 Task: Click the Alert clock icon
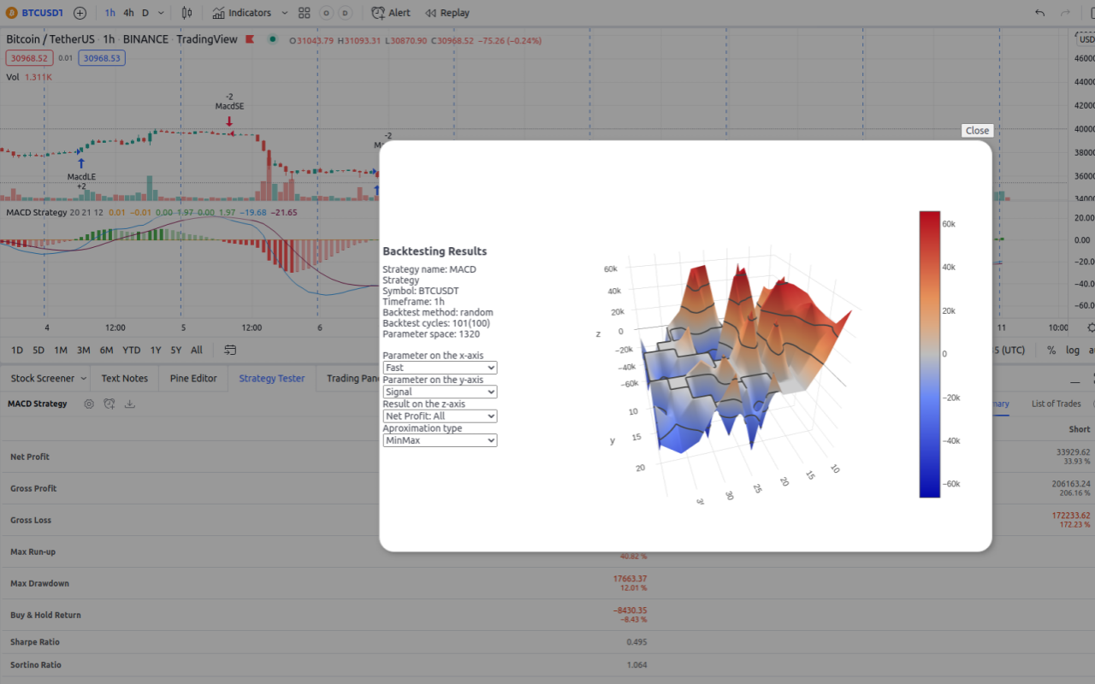pyautogui.click(x=377, y=12)
